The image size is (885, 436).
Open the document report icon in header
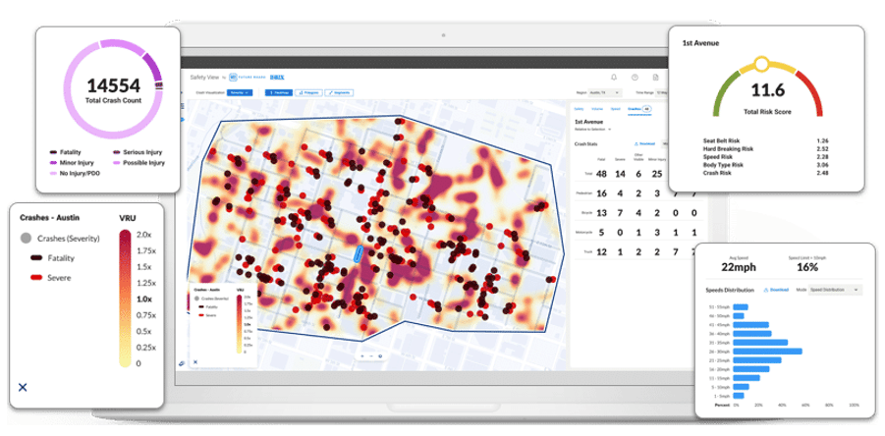[x=655, y=78]
